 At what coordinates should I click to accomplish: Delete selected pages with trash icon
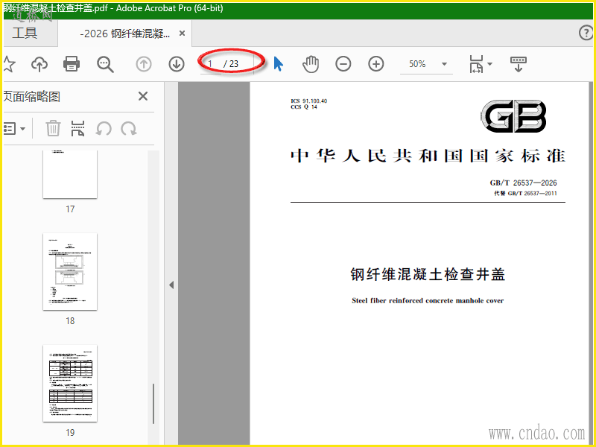53,128
